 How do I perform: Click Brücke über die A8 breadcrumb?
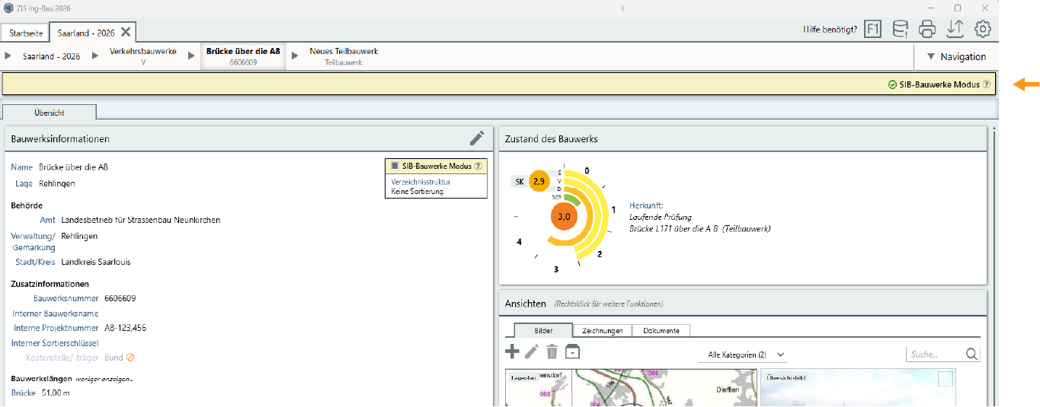244,56
